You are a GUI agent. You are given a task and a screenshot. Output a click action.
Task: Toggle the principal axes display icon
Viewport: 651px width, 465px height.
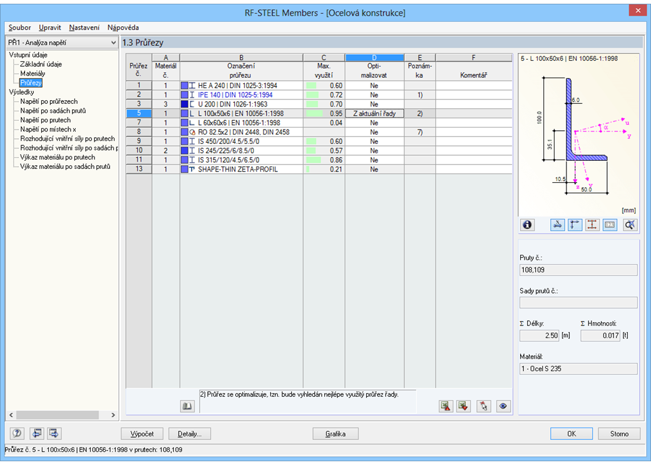(x=575, y=225)
